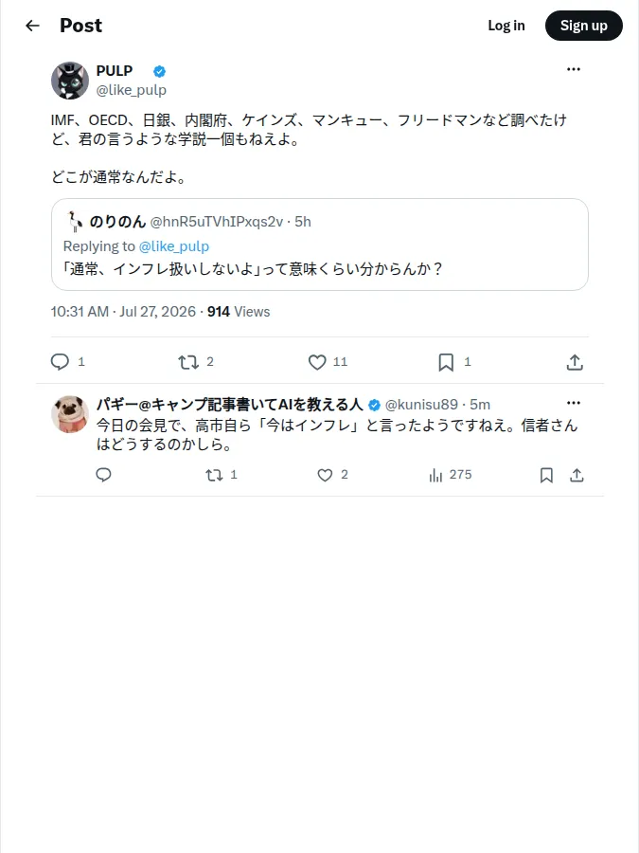Bookmark PULP's main post
Viewport: 639px width, 853px height.
[x=446, y=362]
